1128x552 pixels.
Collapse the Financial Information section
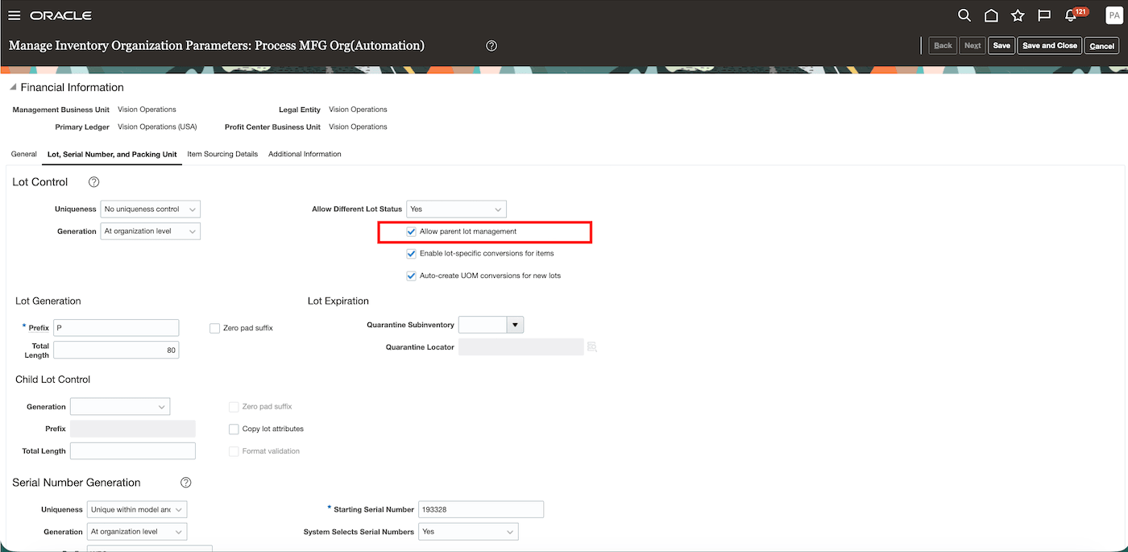[x=13, y=87]
